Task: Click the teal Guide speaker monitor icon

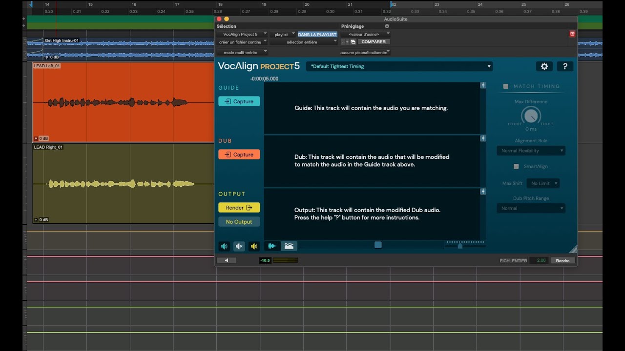Action: pyautogui.click(x=224, y=246)
